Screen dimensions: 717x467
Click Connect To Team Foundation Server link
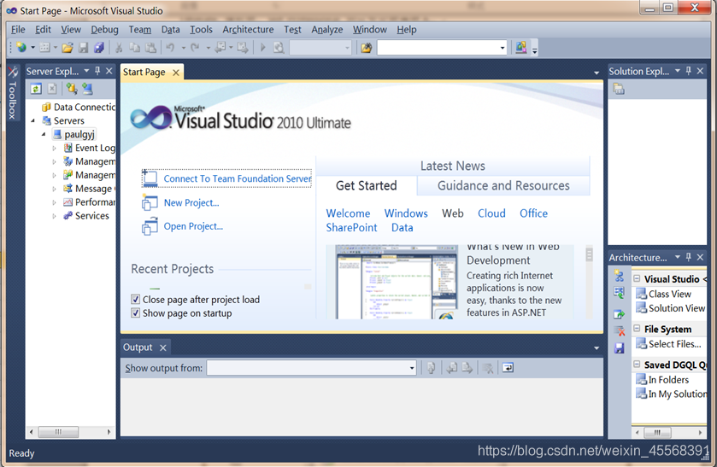[238, 178]
